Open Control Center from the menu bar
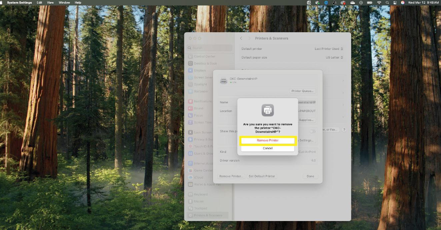 click(x=395, y=3)
